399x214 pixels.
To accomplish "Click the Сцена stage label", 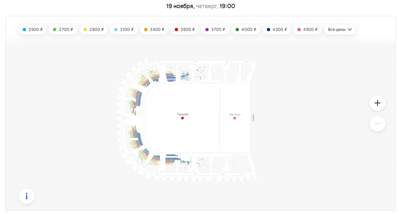I will pos(253,118).
